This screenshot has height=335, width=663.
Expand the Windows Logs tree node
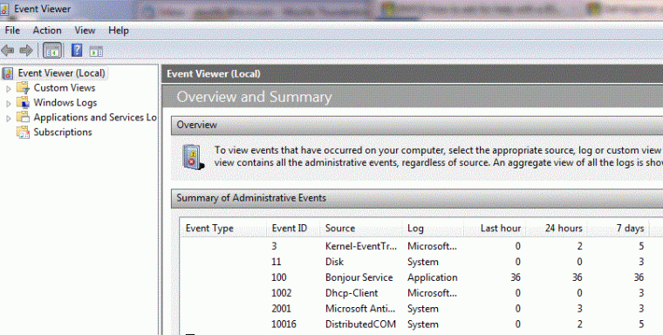tap(8, 104)
